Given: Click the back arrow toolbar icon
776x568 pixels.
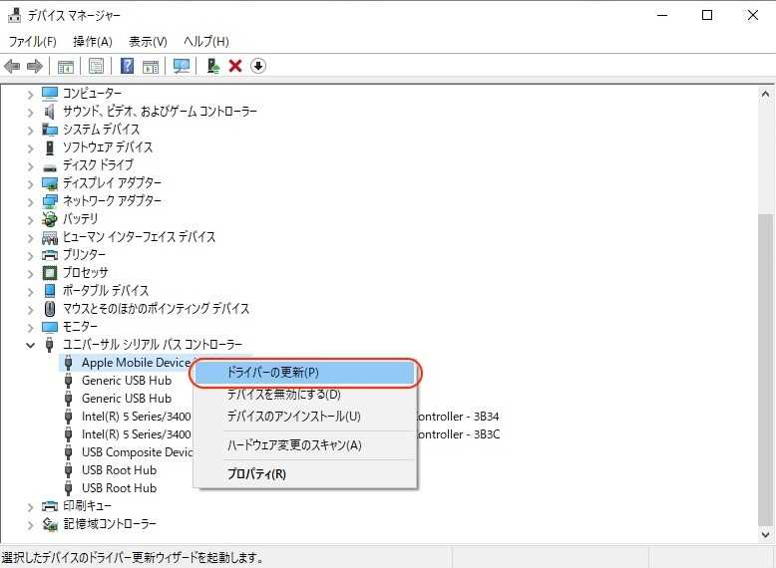Looking at the screenshot, I should pos(12,66).
